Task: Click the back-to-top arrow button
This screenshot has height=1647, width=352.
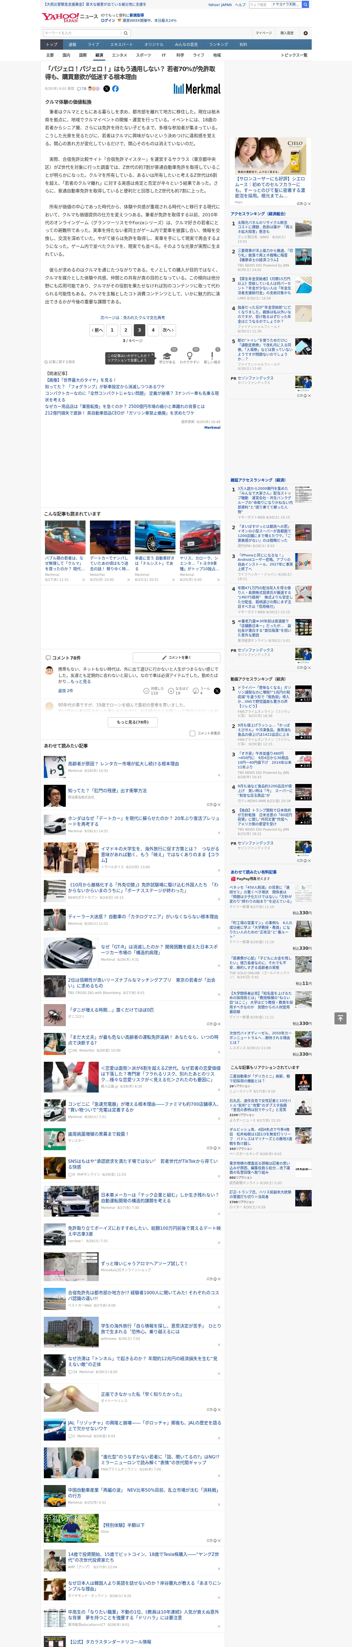Action: (x=340, y=1018)
